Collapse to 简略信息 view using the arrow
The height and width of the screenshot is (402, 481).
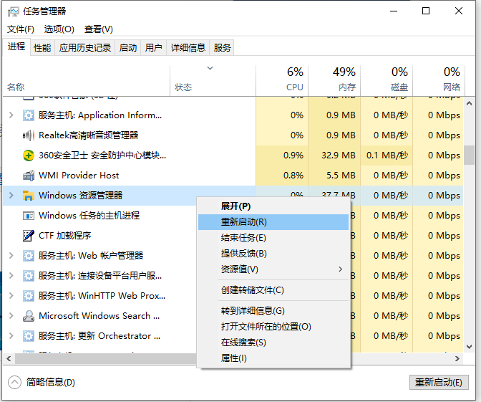point(15,383)
